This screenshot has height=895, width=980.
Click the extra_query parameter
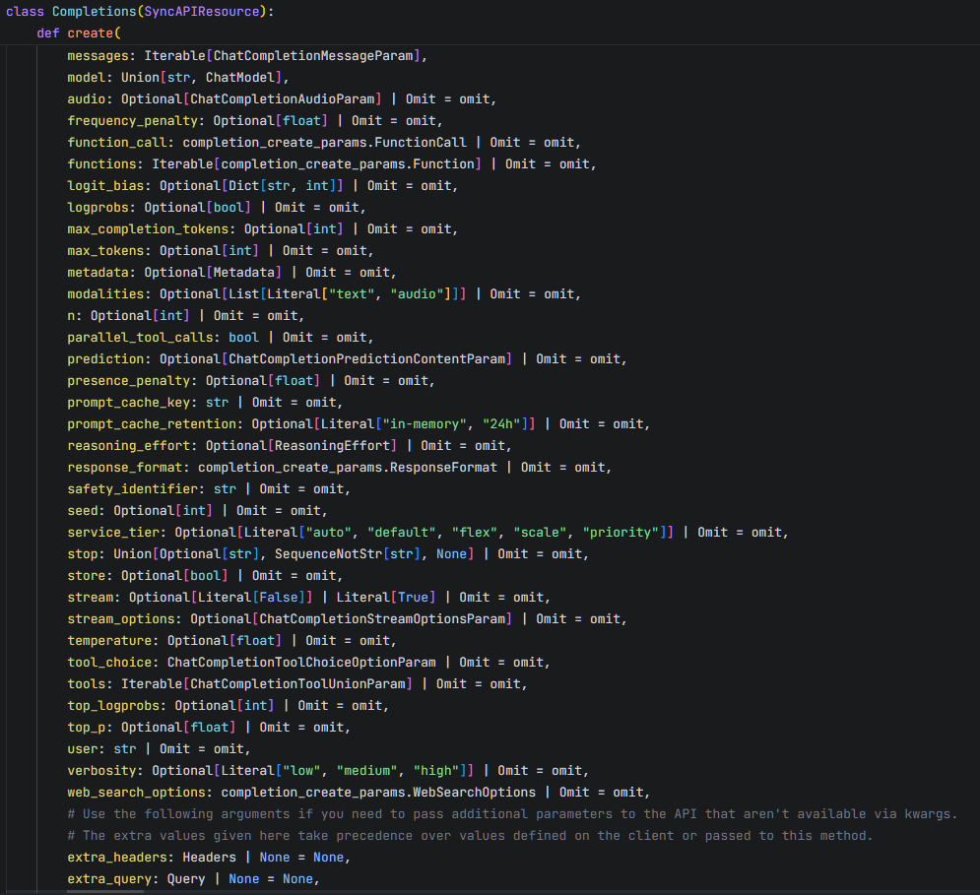coord(110,878)
